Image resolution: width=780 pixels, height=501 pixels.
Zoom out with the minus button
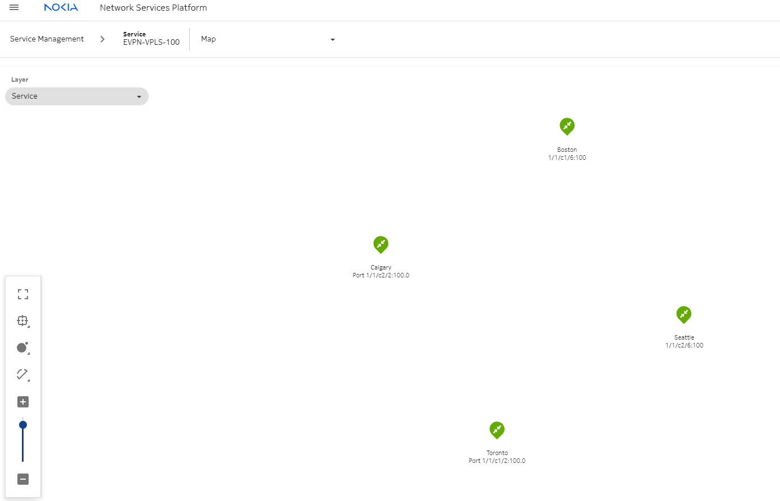23,479
